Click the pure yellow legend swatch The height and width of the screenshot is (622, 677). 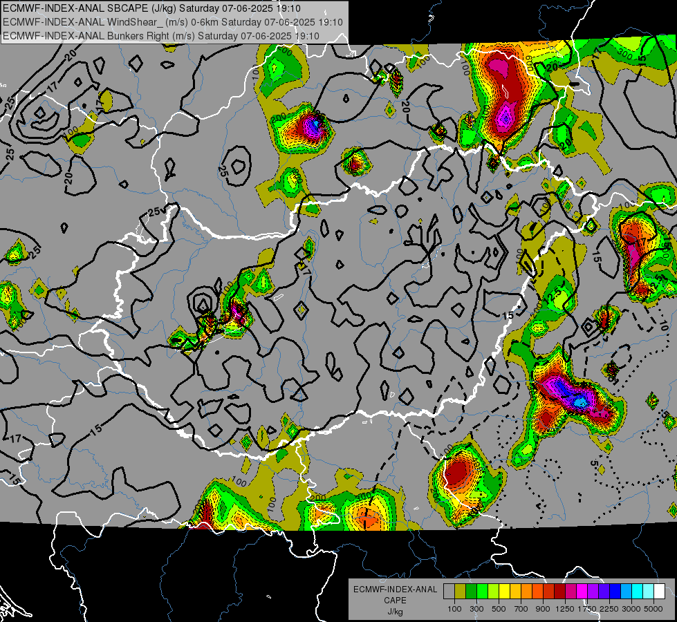[x=504, y=592]
